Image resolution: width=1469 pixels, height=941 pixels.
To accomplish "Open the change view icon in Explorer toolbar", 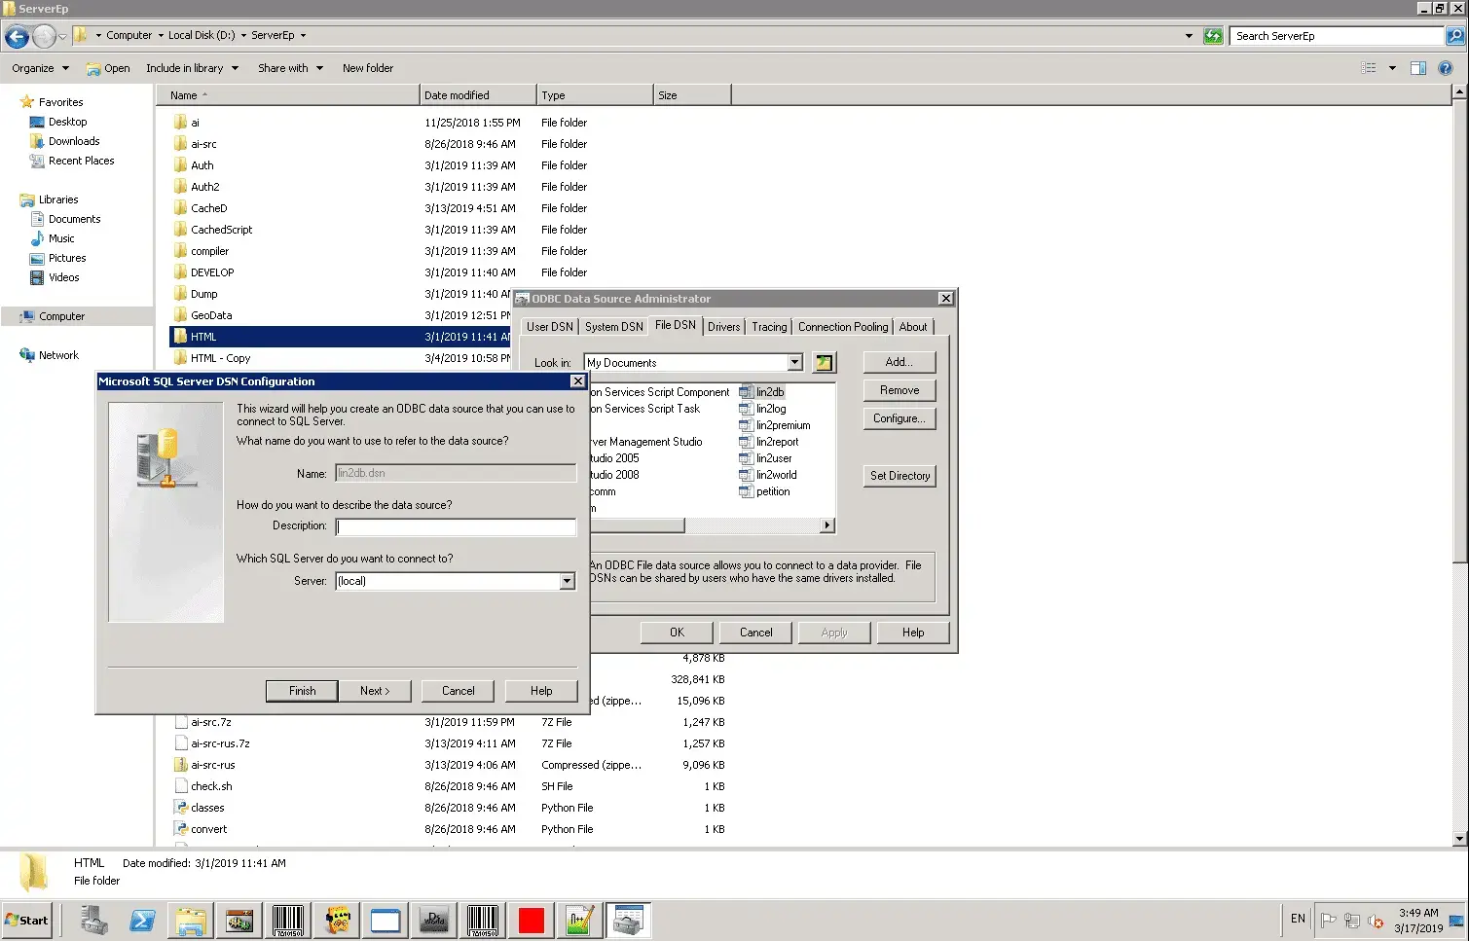I will coord(1369,68).
